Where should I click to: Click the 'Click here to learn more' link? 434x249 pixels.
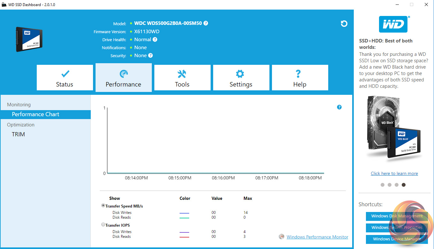click(x=394, y=173)
